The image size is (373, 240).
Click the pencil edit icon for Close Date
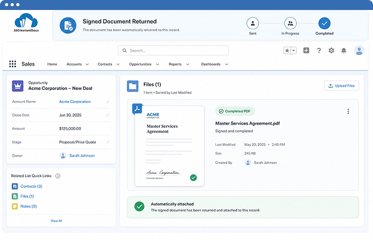pyautogui.click(x=108, y=115)
